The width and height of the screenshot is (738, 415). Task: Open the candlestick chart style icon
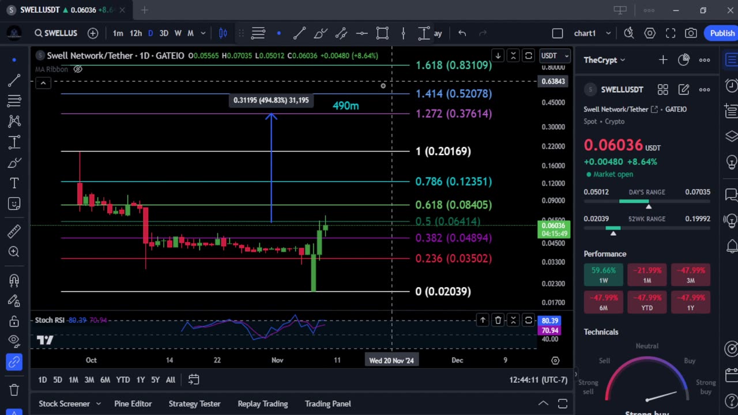point(223,33)
